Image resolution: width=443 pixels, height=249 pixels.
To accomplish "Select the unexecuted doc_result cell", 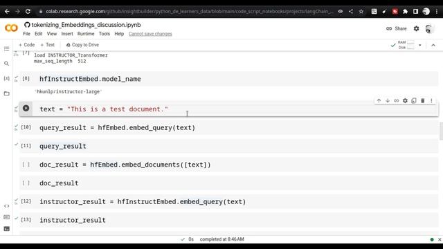I will [x=228, y=183].
